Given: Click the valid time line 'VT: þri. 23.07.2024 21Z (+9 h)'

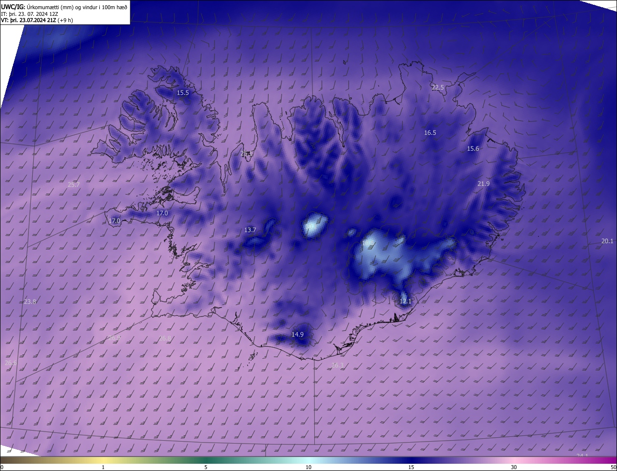Looking at the screenshot, I should click(x=37, y=21).
